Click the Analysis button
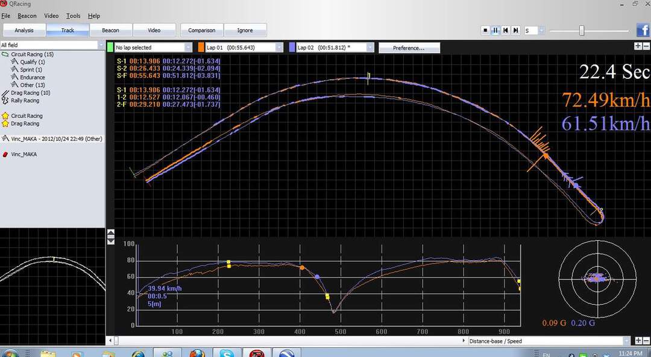 pos(24,30)
